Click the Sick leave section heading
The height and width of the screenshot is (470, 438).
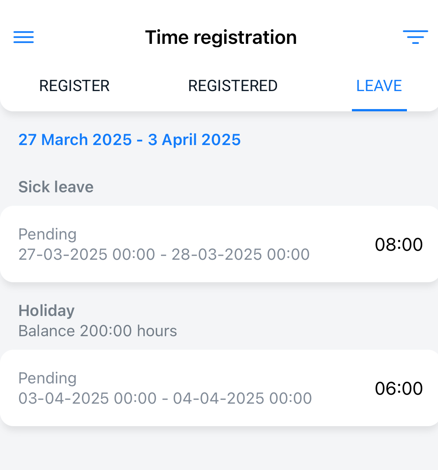tap(56, 187)
